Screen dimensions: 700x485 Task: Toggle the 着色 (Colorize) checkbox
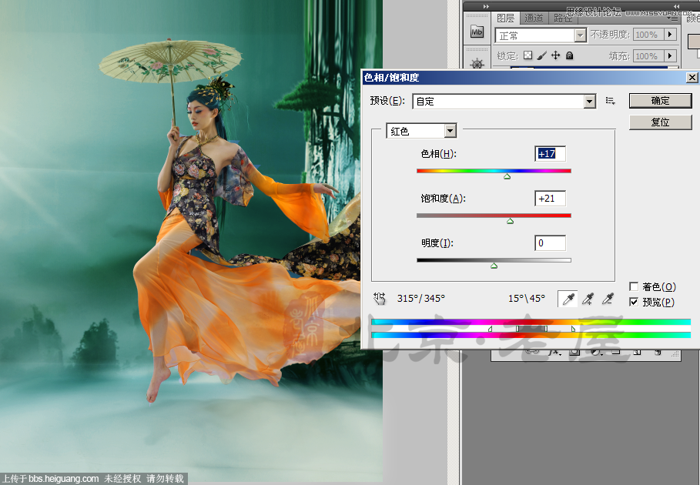[635, 286]
